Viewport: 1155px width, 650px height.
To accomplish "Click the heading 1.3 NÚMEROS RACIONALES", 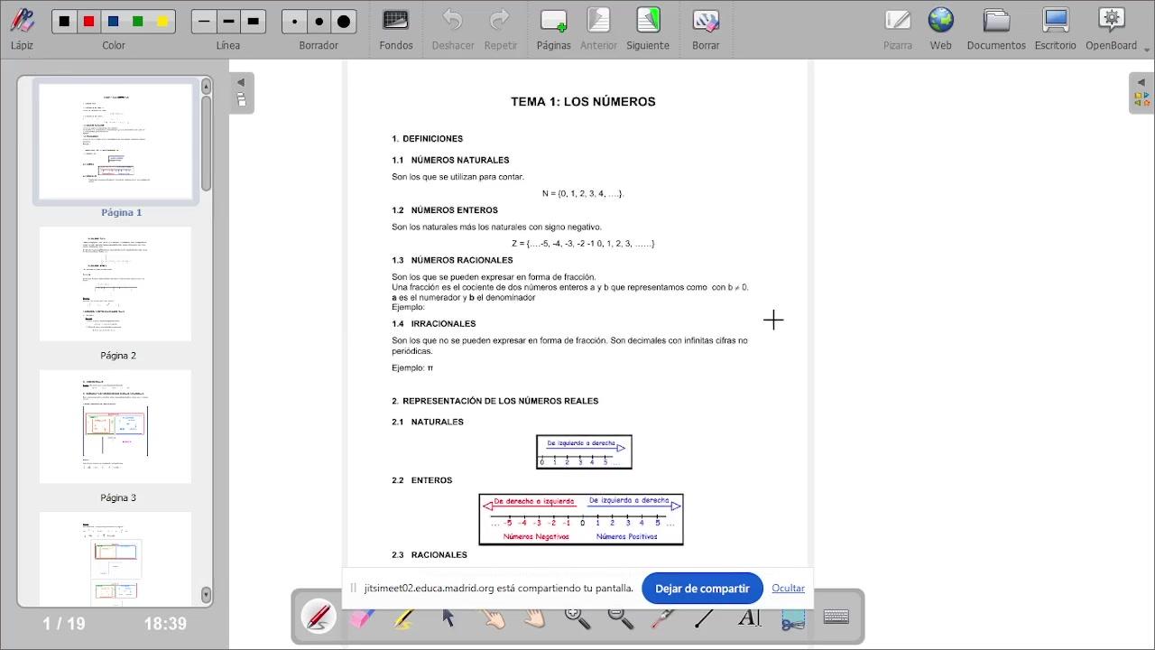I will tap(452, 260).
